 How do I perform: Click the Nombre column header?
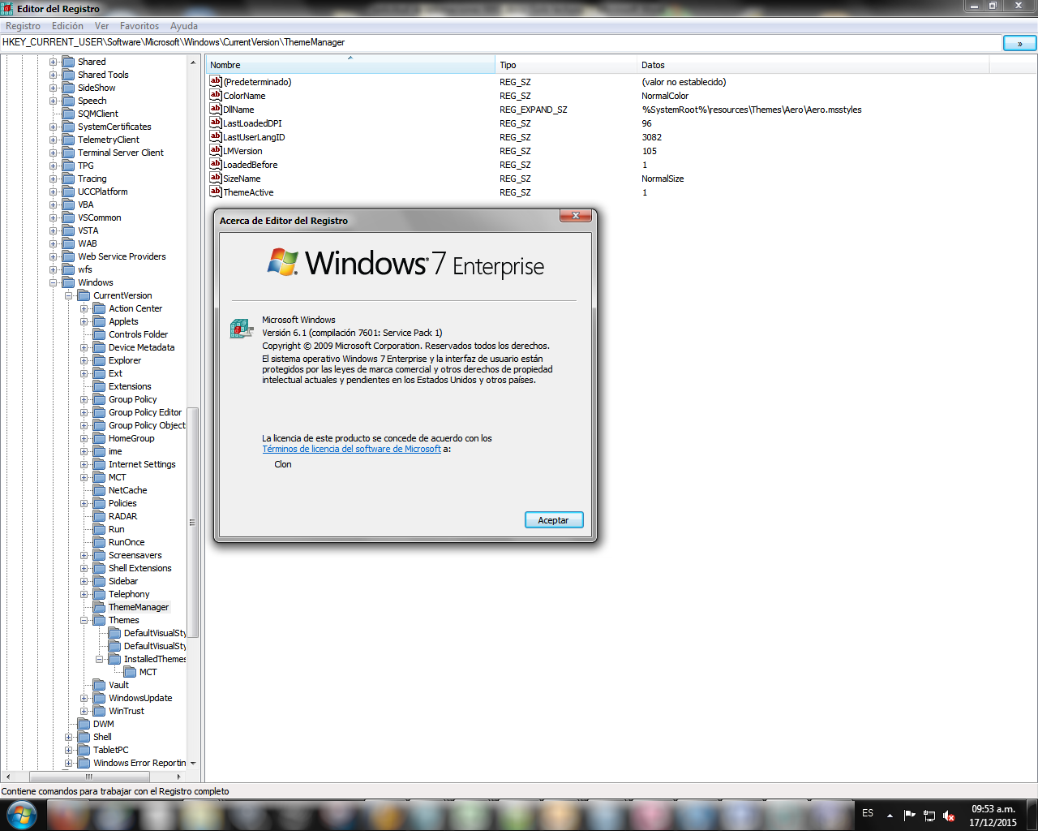click(225, 65)
